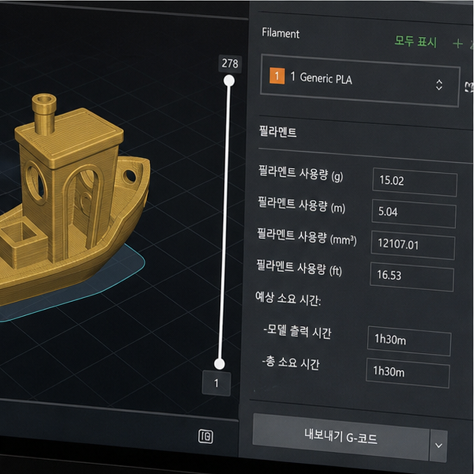Viewport: 474px width, 474px height.
Task: Click the 필라멘트 사용량 (m) label
Action: point(301,205)
